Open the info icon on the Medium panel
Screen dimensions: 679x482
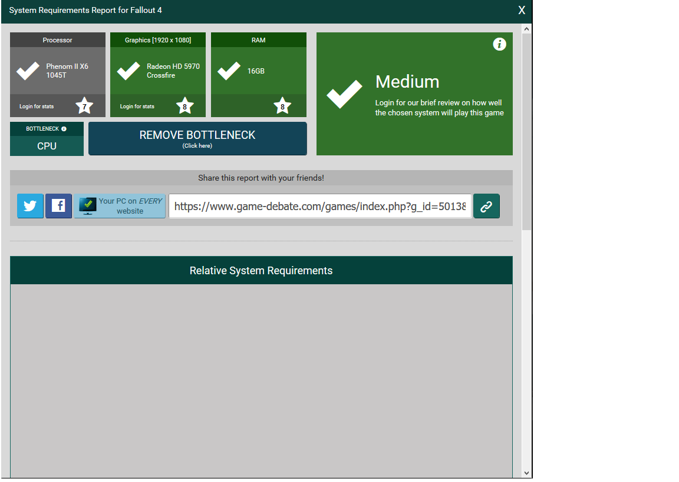tap(499, 44)
